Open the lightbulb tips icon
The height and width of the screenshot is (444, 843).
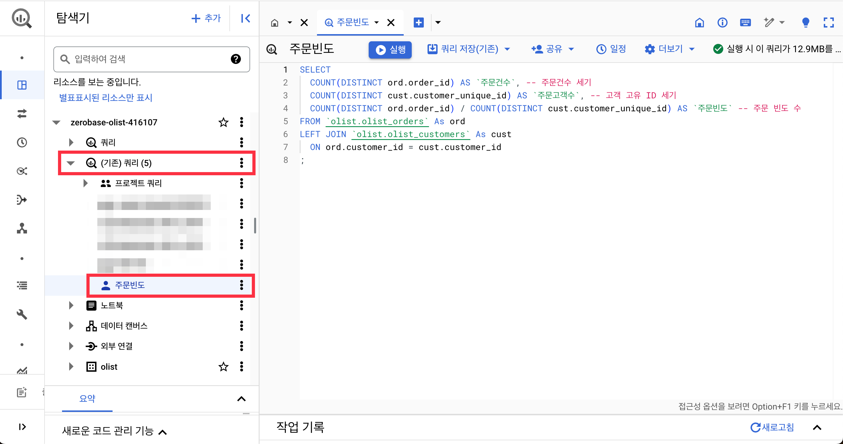point(805,23)
